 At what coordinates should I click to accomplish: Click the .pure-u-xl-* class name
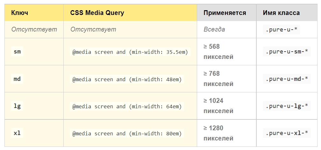tap(287, 133)
